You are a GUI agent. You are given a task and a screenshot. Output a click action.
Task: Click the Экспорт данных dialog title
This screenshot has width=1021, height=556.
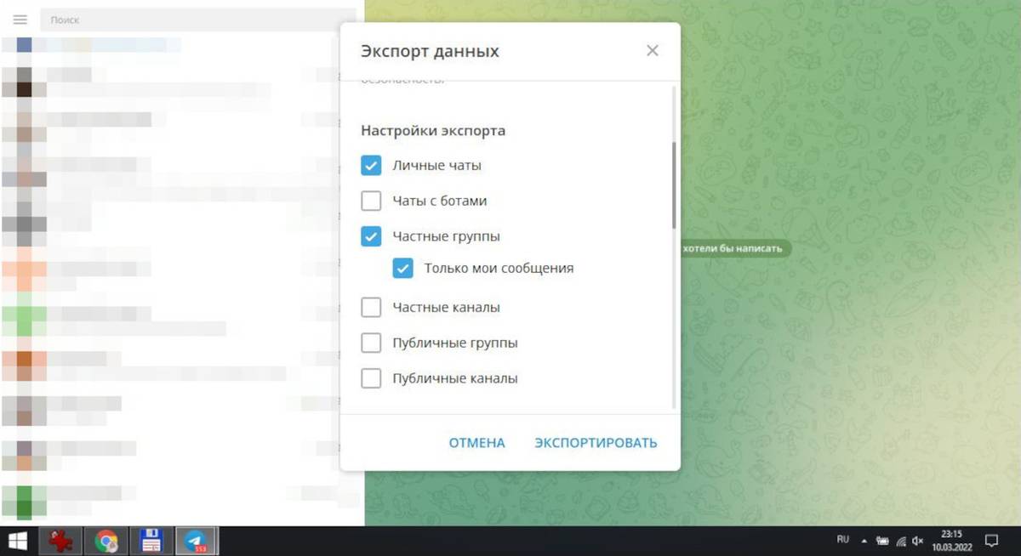click(430, 51)
